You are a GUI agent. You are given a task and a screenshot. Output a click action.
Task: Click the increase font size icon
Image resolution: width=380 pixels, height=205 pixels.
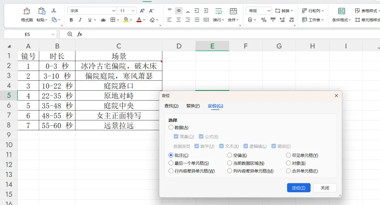(142, 11)
